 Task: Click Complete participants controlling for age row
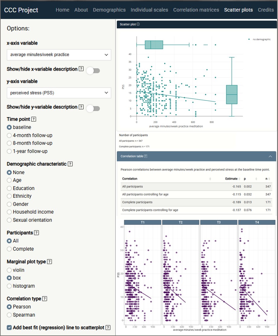(197, 210)
